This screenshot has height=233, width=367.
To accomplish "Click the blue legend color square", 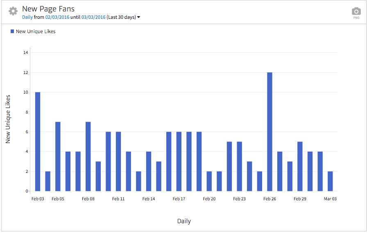I will pos(12,31).
